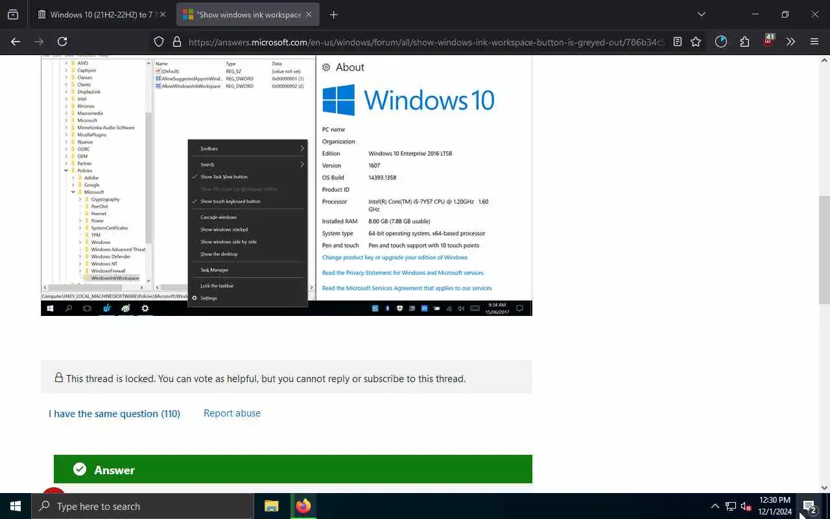Open the notification center with 2 alerts

coord(810,506)
